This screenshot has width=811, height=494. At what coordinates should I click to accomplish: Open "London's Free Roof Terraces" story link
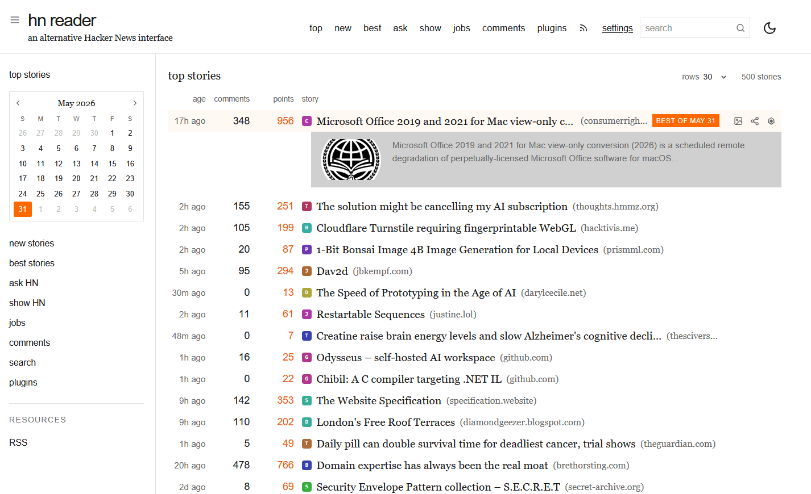pos(386,422)
